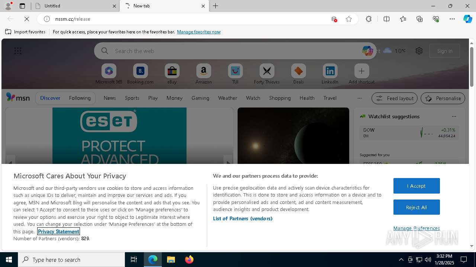Open the planet news story image
476x267 pixels.
[x=293, y=136]
